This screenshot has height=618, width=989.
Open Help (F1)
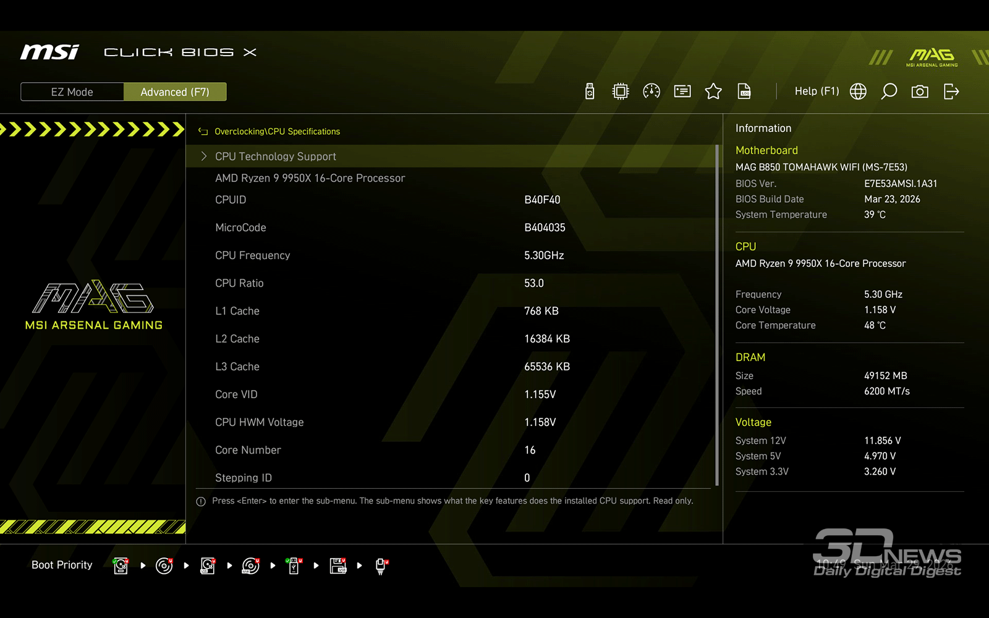tap(817, 91)
